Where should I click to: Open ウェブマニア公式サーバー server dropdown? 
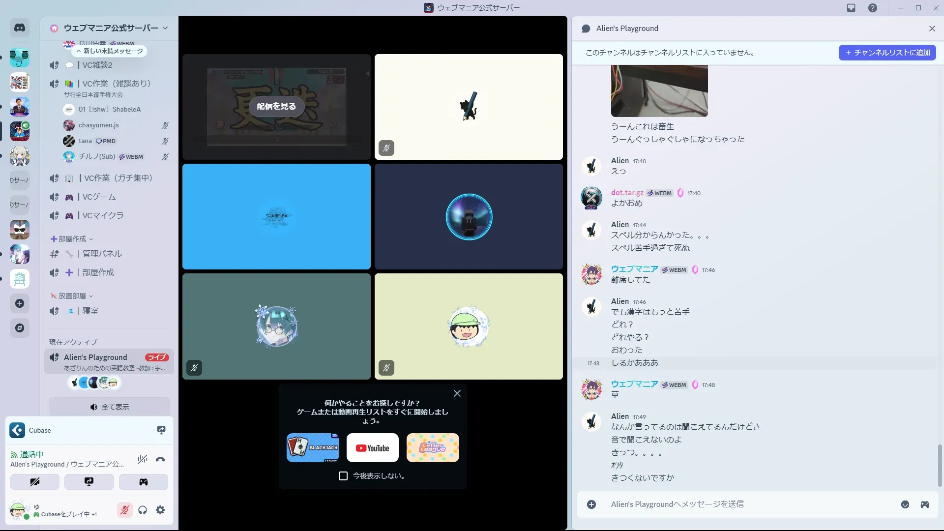[111, 28]
